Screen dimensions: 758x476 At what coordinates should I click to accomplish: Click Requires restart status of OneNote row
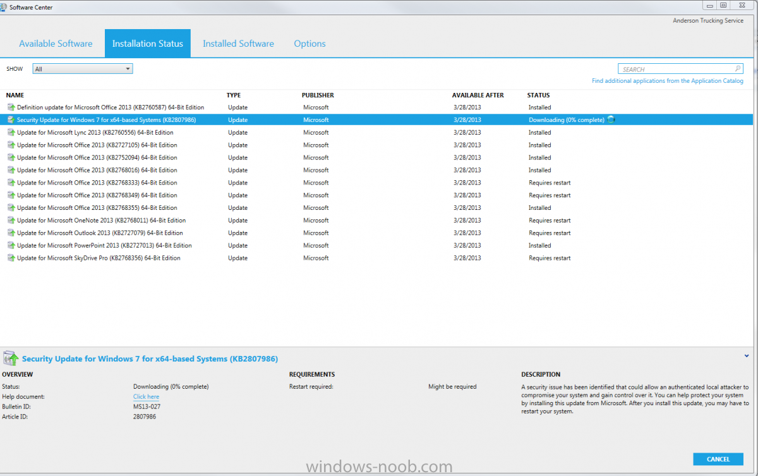coord(550,221)
